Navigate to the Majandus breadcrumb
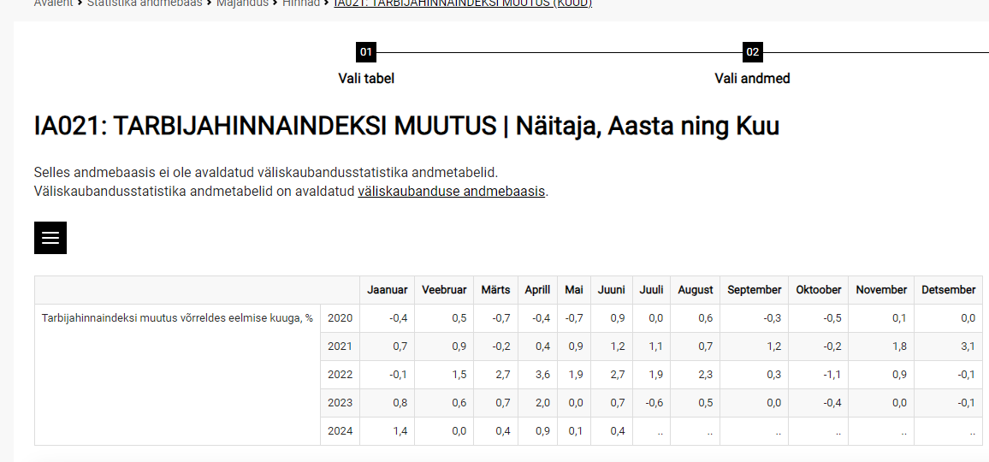This screenshot has width=989, height=462. (x=244, y=3)
